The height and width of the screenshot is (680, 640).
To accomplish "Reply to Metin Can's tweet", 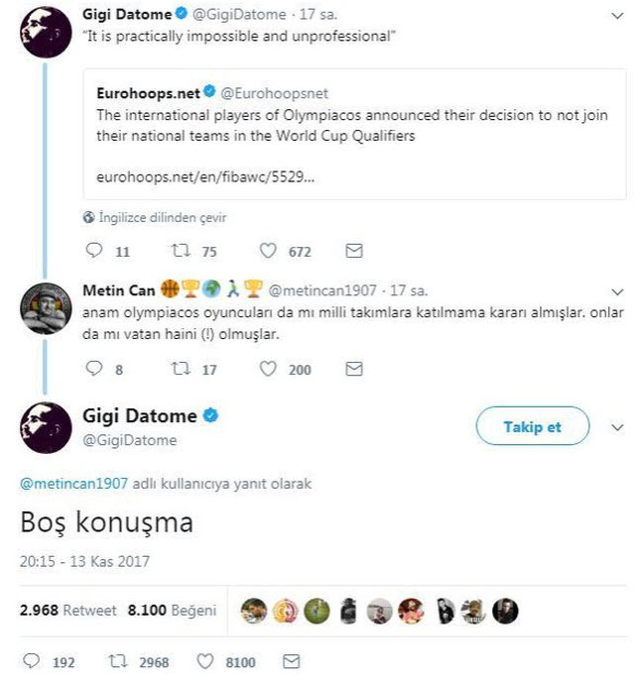I will (x=95, y=369).
